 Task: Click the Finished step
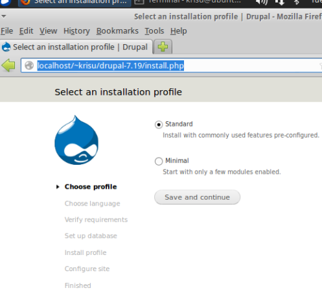(78, 285)
